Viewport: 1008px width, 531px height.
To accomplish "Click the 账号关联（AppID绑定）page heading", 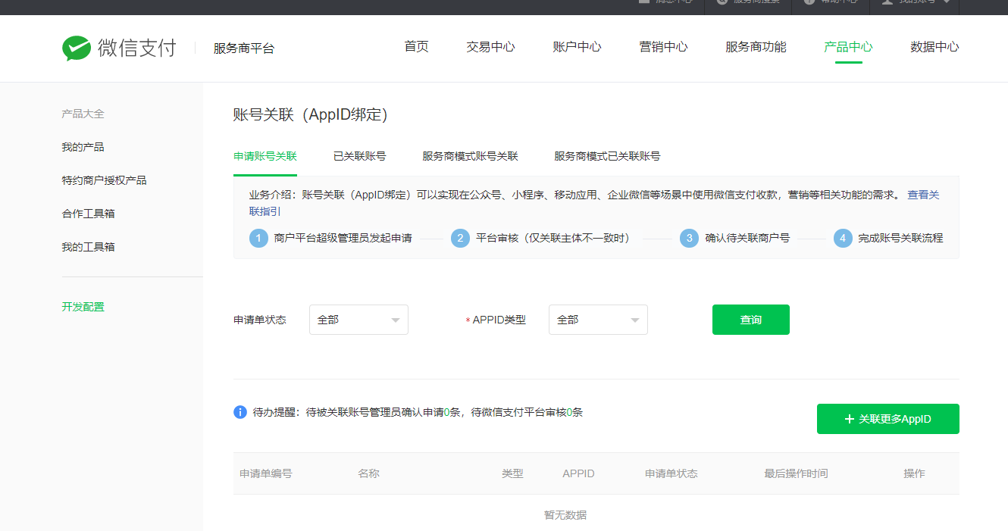I will [x=311, y=115].
